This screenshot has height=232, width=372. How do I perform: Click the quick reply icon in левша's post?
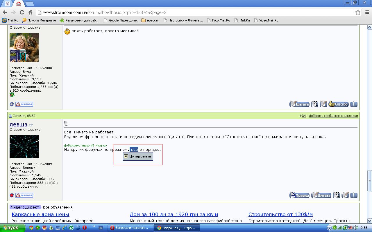(x=345, y=195)
